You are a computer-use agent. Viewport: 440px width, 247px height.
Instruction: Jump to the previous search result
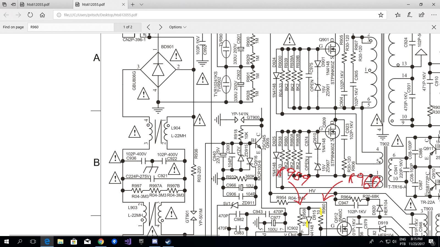(x=148, y=27)
